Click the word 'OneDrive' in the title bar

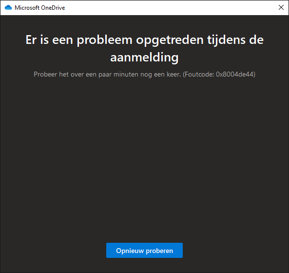tap(53, 8)
